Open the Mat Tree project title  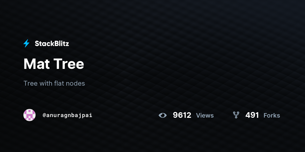54,64
